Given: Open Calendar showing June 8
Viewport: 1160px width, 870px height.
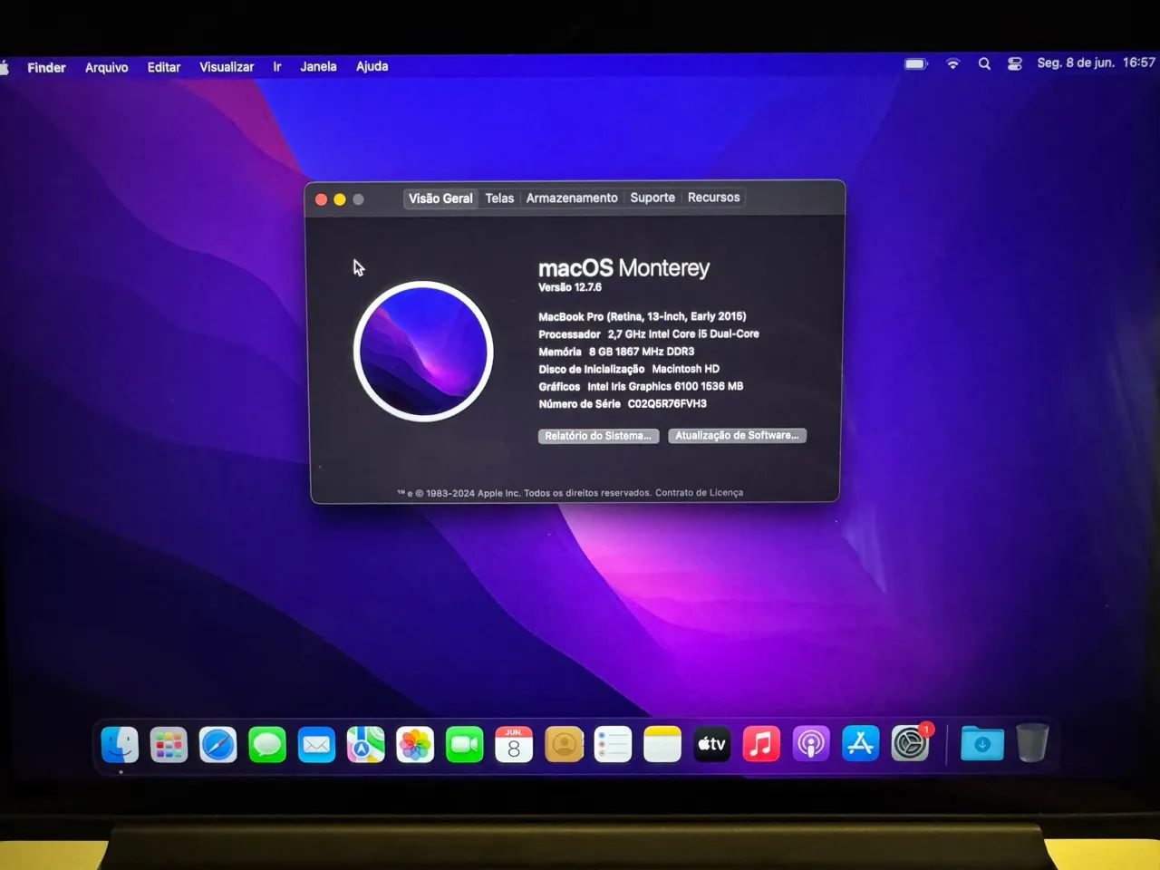Looking at the screenshot, I should click(x=514, y=745).
